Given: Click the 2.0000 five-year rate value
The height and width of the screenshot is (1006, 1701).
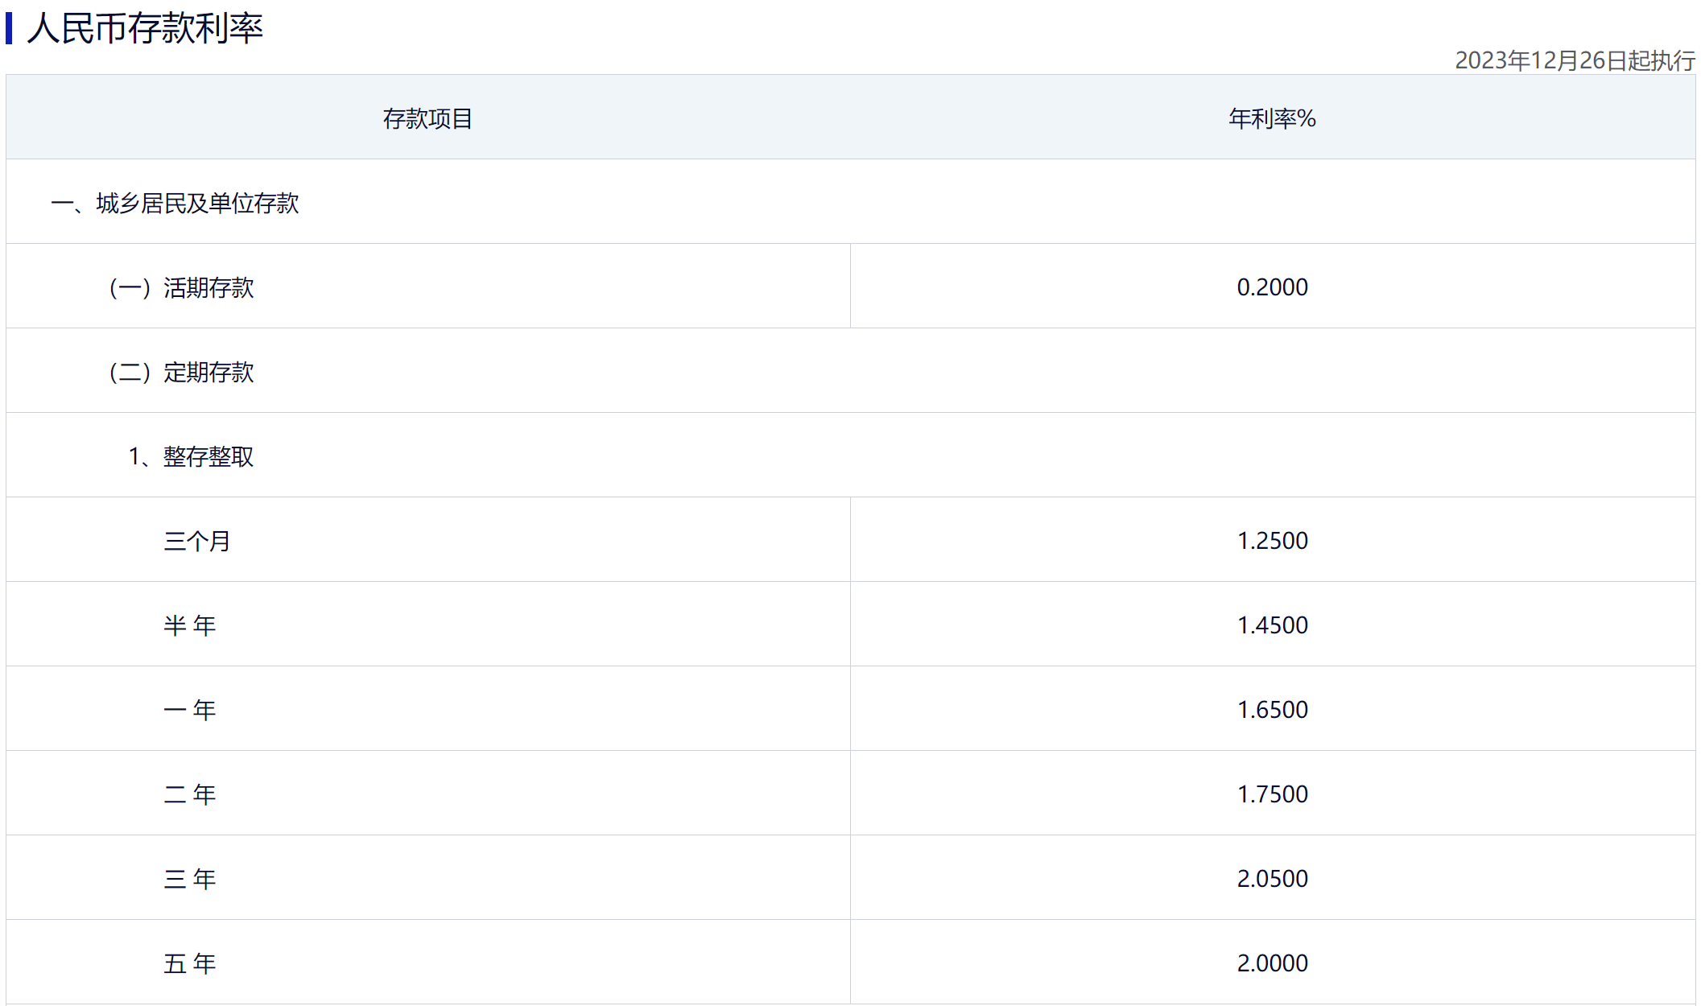Looking at the screenshot, I should 1272,963.
